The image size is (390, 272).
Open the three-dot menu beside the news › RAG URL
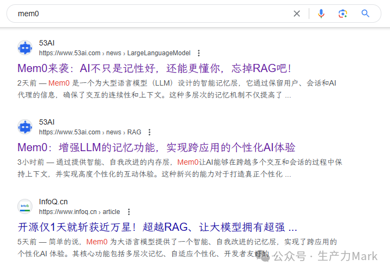[149, 132]
